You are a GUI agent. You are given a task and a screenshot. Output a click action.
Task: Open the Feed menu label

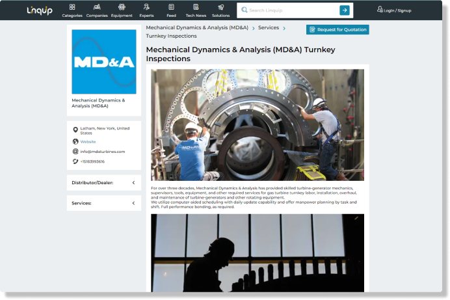171,16
